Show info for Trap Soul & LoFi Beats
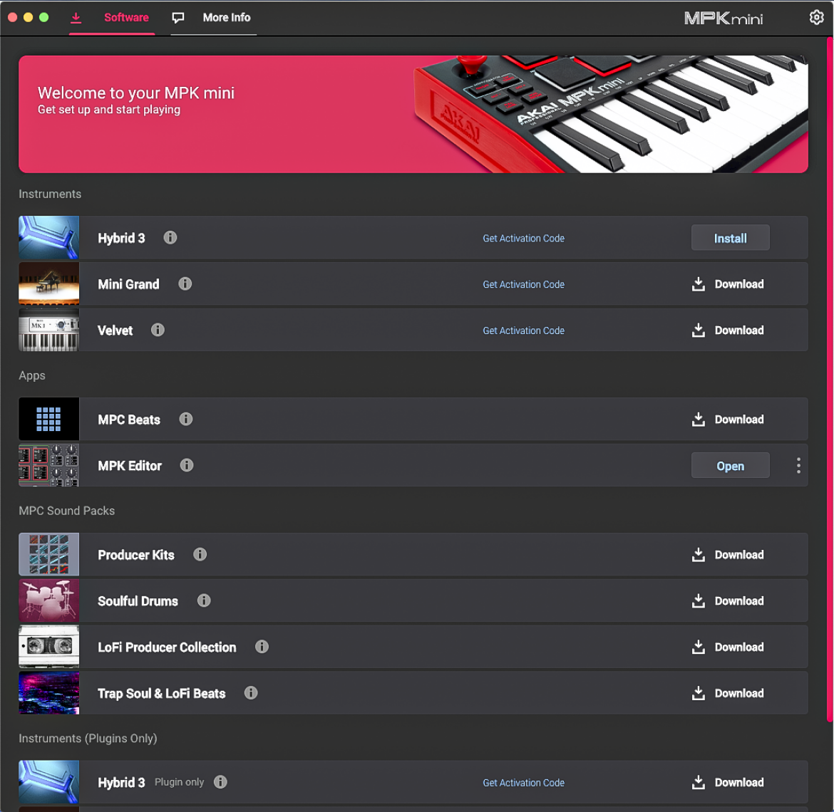 click(251, 693)
